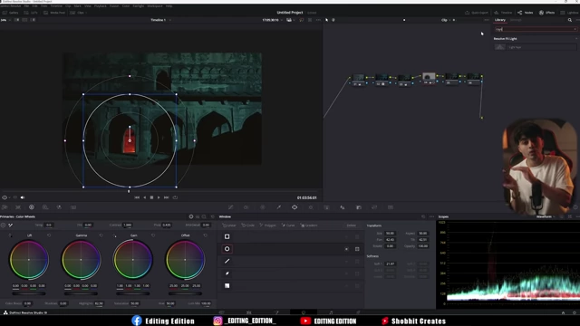Mute the viewer audio
580x326 pixels.
[x=23, y=197]
